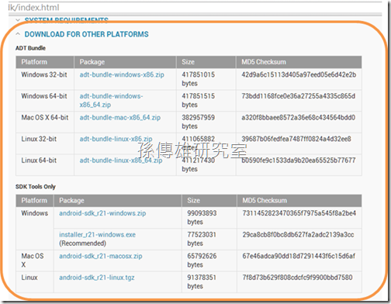
Task: Click the (Recommended) note under installer
Action: [x=82, y=244]
